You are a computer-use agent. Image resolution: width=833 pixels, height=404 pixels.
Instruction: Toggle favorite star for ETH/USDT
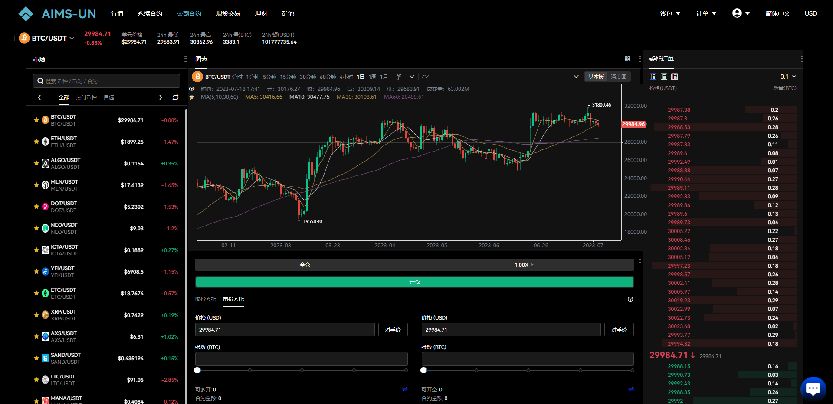coord(36,142)
